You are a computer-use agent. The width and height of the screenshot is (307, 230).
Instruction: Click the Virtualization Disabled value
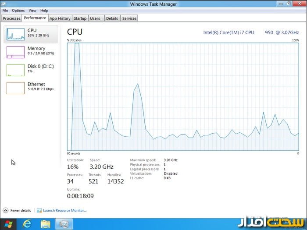[x=171, y=173]
